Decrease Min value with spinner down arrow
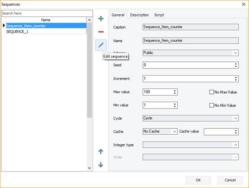The width and height of the screenshot is (249, 188). (x=175, y=107)
